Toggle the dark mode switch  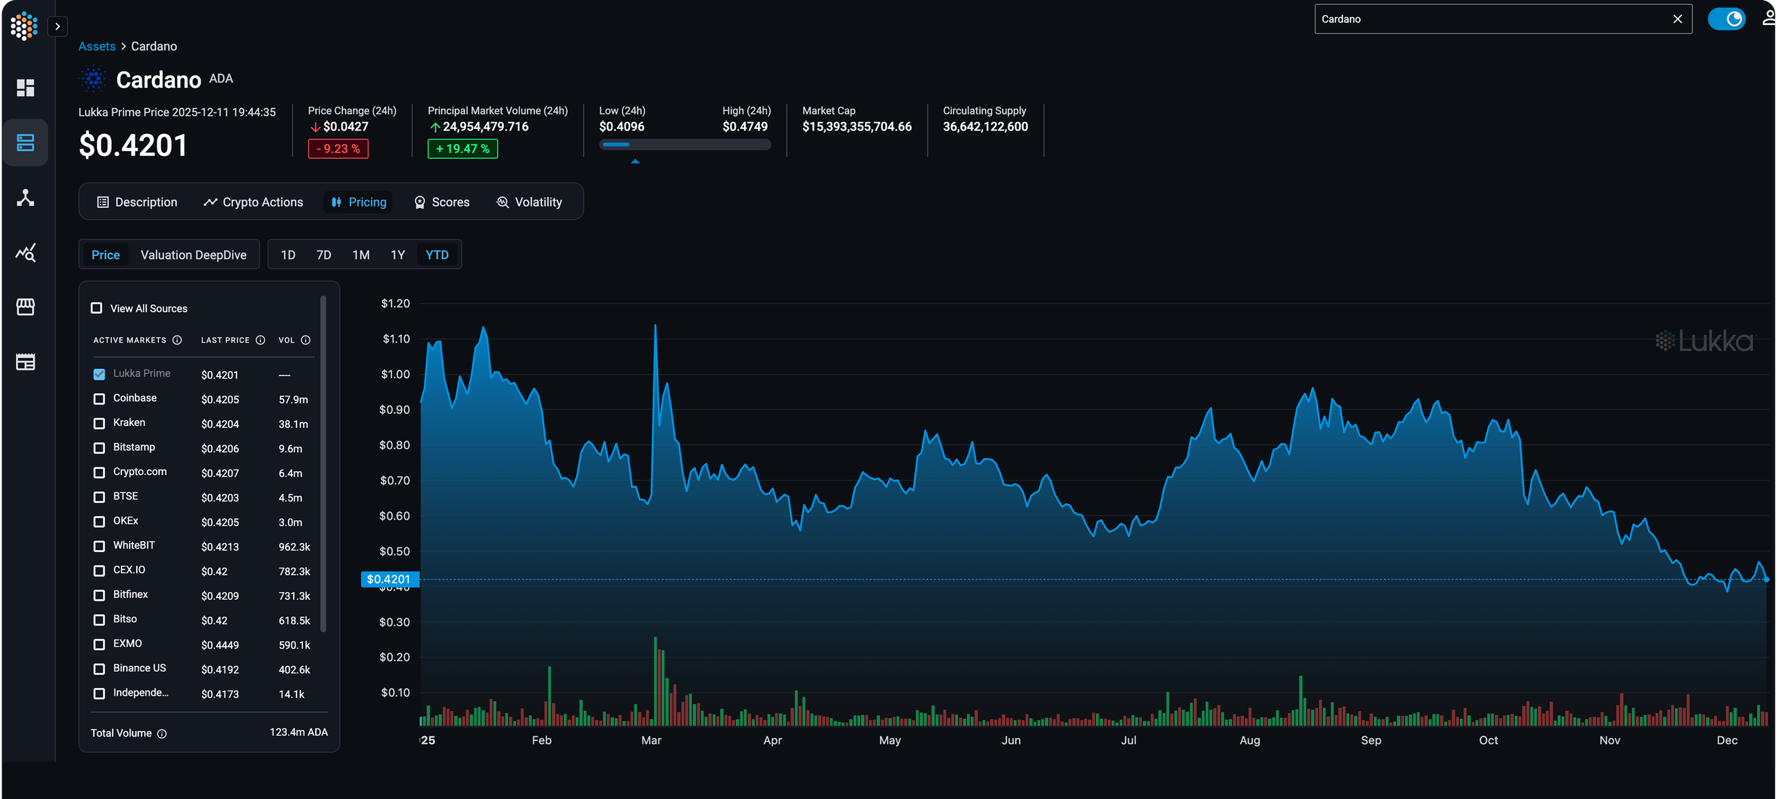[1726, 19]
